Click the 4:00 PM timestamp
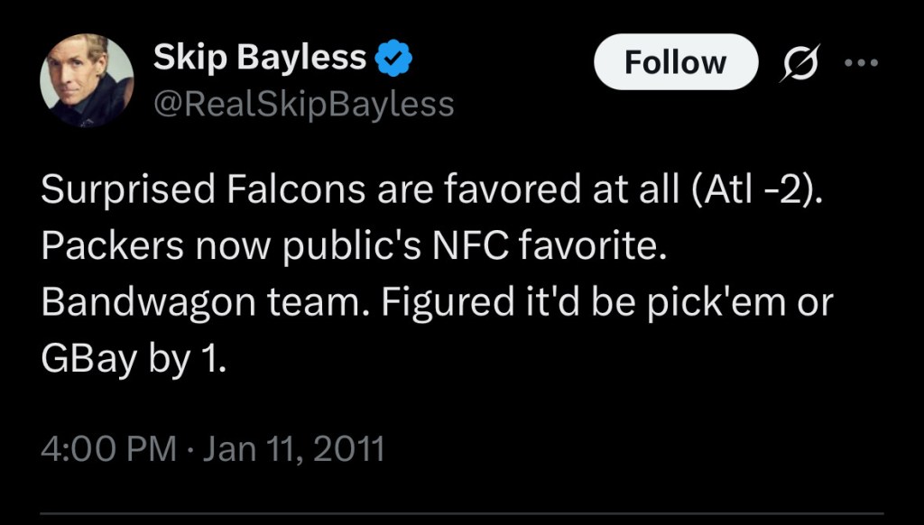 pos(108,448)
